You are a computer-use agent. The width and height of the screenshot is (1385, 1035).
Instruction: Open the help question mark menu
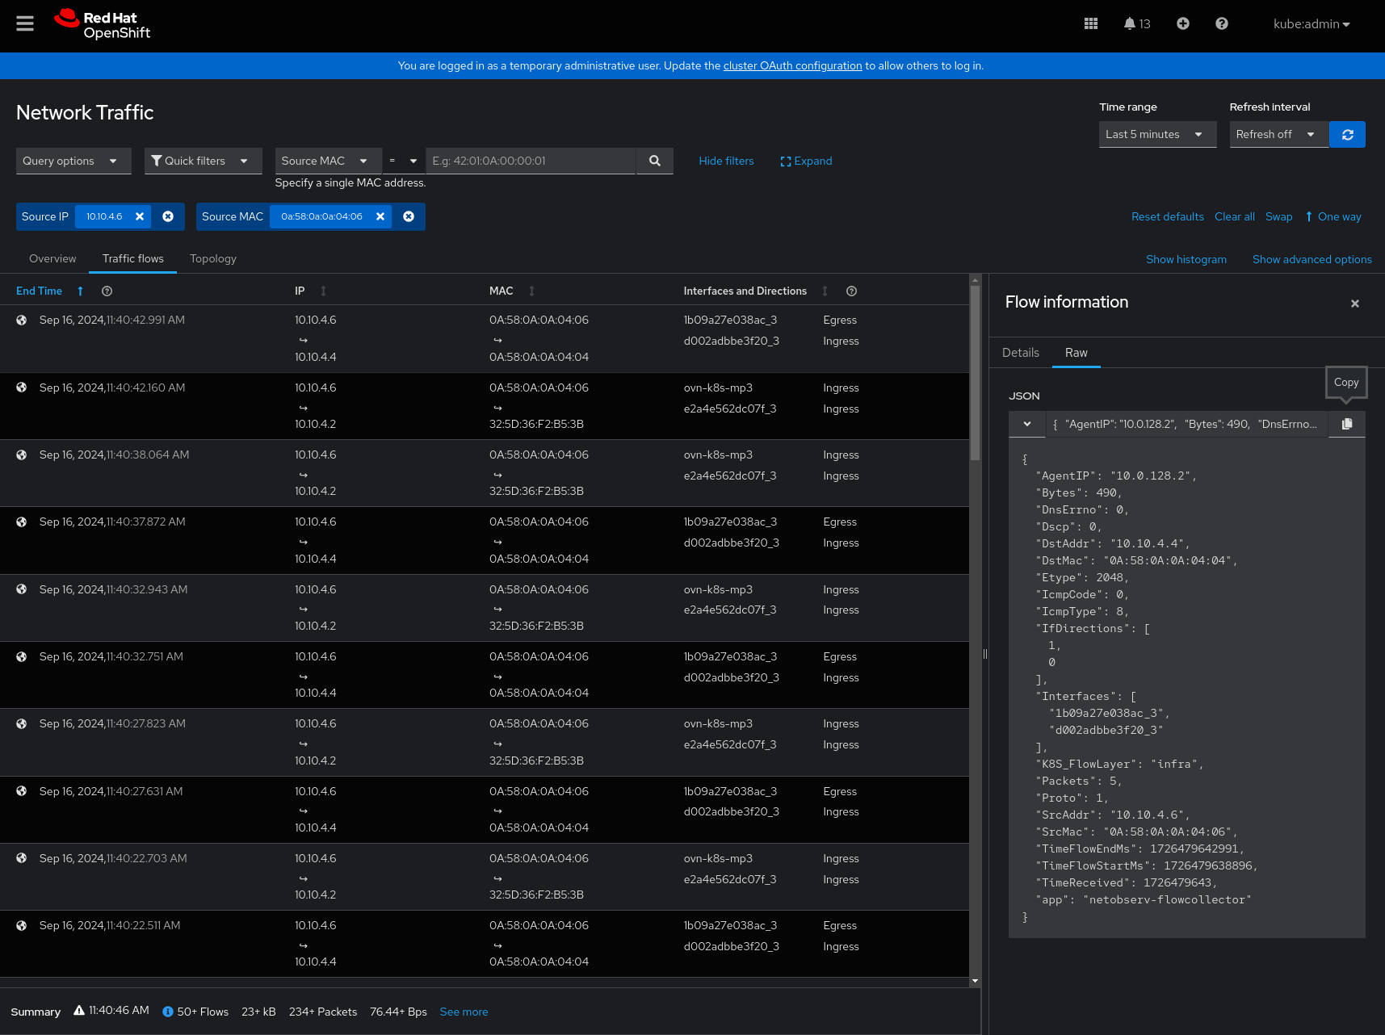tap(1221, 24)
